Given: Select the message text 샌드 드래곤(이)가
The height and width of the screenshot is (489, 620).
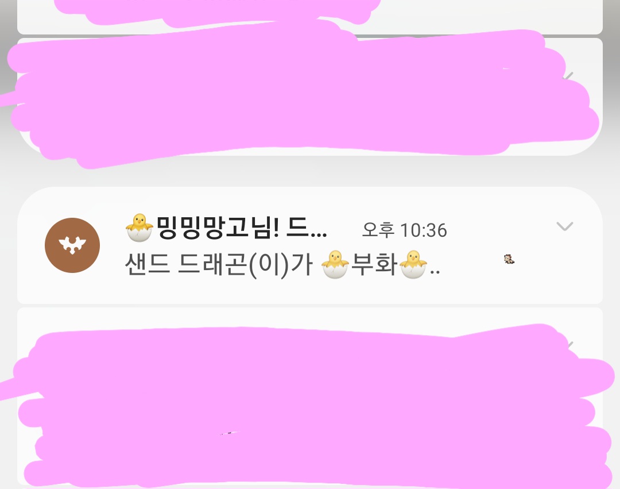Looking at the screenshot, I should click(x=219, y=264).
